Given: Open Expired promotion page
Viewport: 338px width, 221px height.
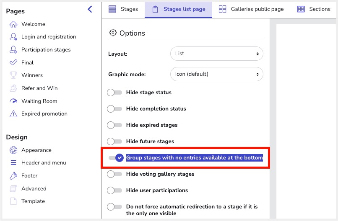Looking at the screenshot, I should pos(44,114).
